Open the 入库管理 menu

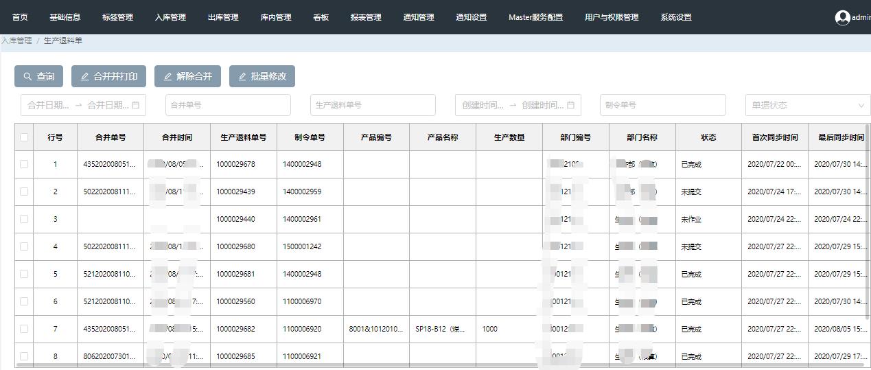(x=170, y=17)
